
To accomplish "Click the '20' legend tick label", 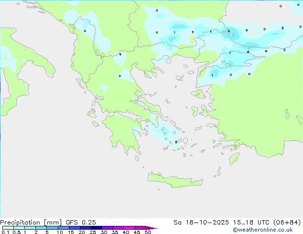I will 82,232.
